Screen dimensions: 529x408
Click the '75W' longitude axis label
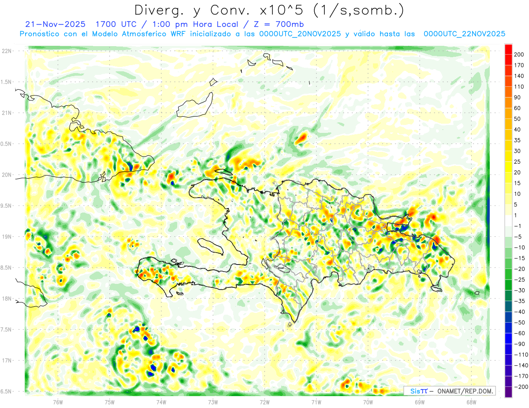(x=110, y=402)
